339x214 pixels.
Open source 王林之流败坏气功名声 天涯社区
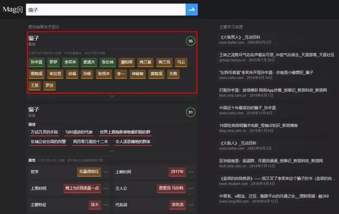point(276,55)
